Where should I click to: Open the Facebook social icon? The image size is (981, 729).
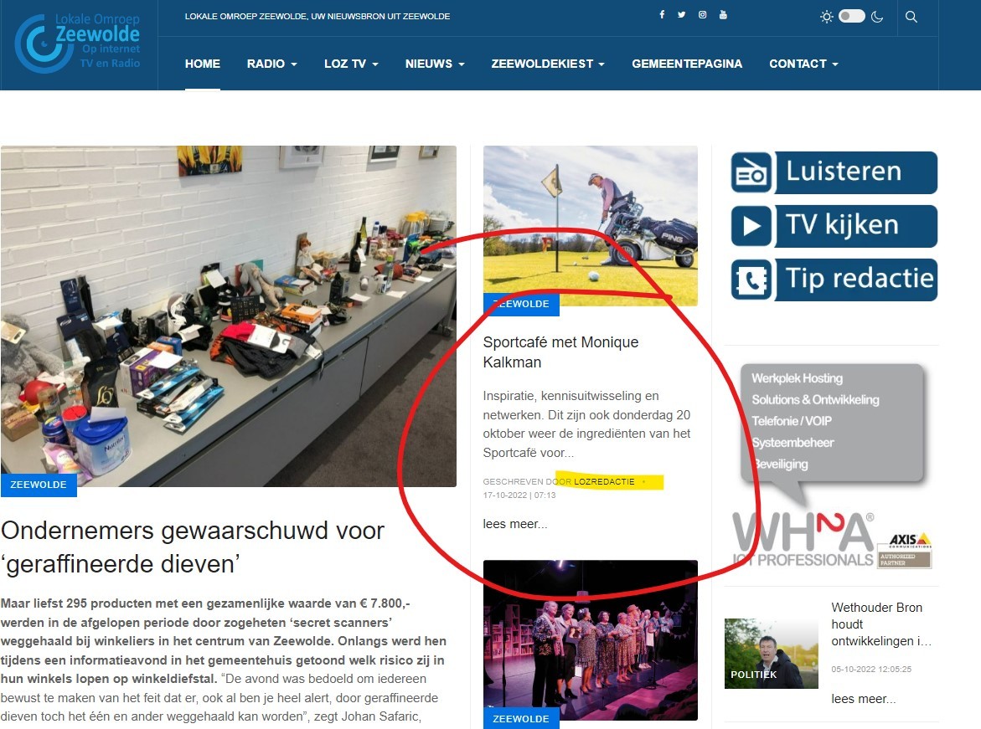tap(662, 15)
